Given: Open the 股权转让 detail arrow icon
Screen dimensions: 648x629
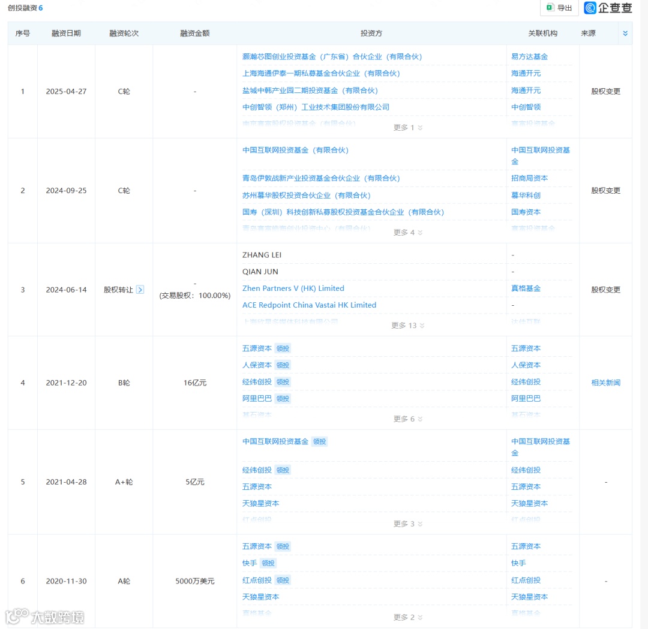Looking at the screenshot, I should click(140, 290).
